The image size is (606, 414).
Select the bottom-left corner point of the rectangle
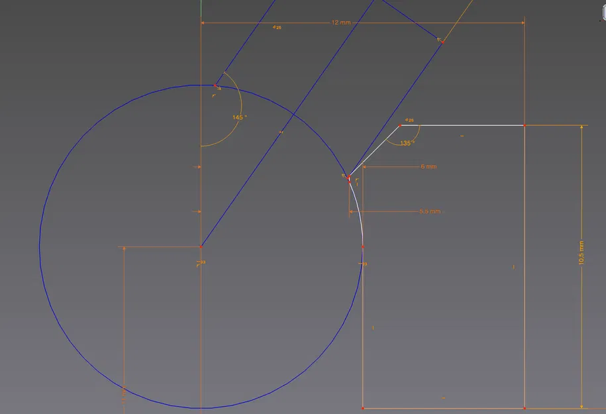tap(363, 408)
